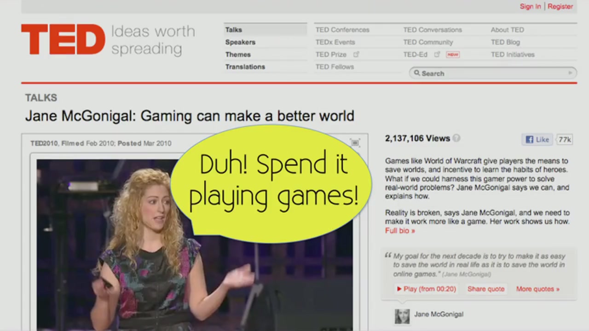
Task: Click the help icon beside the Views count
Action: [456, 138]
